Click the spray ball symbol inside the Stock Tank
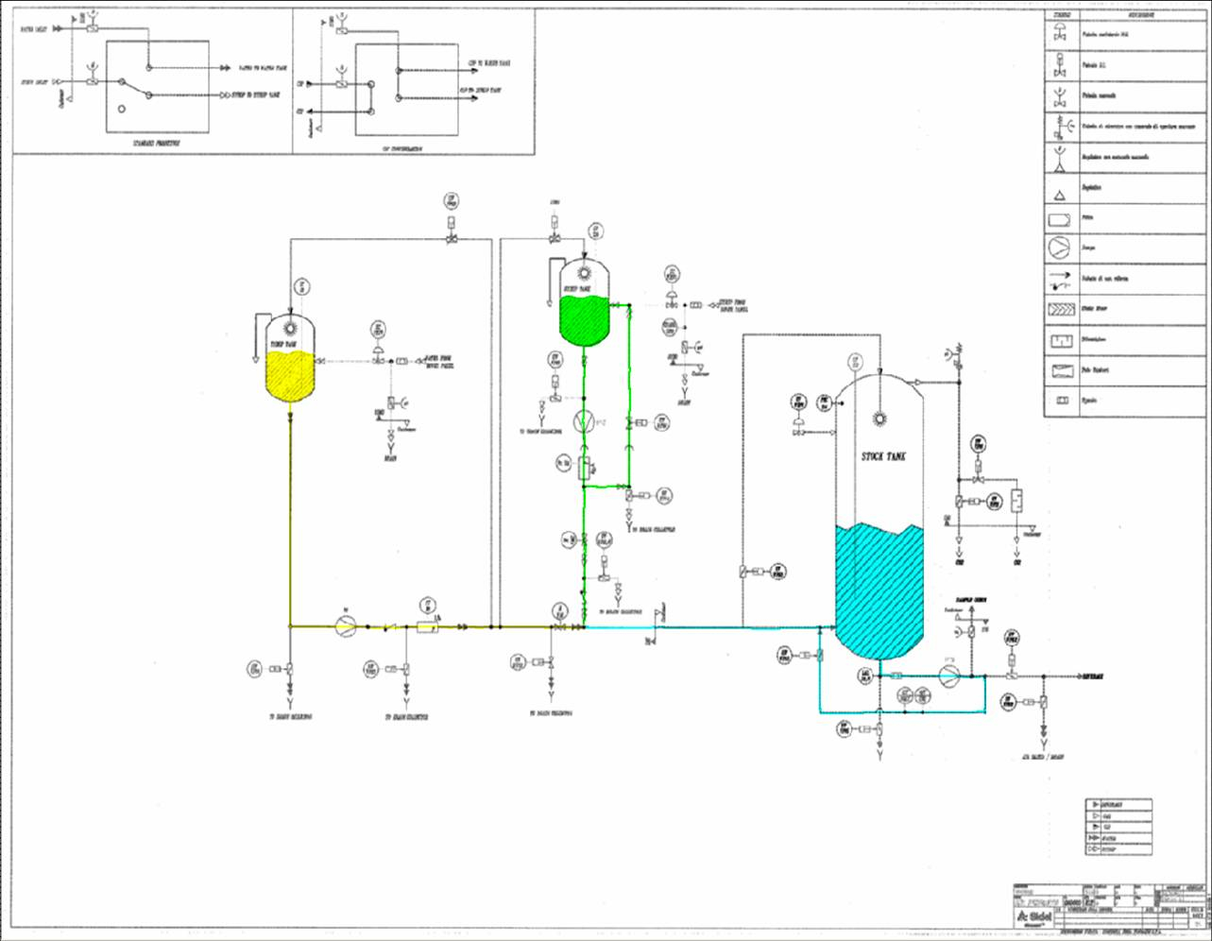 click(x=879, y=417)
